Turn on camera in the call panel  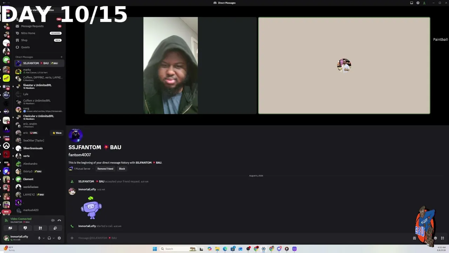(10, 228)
